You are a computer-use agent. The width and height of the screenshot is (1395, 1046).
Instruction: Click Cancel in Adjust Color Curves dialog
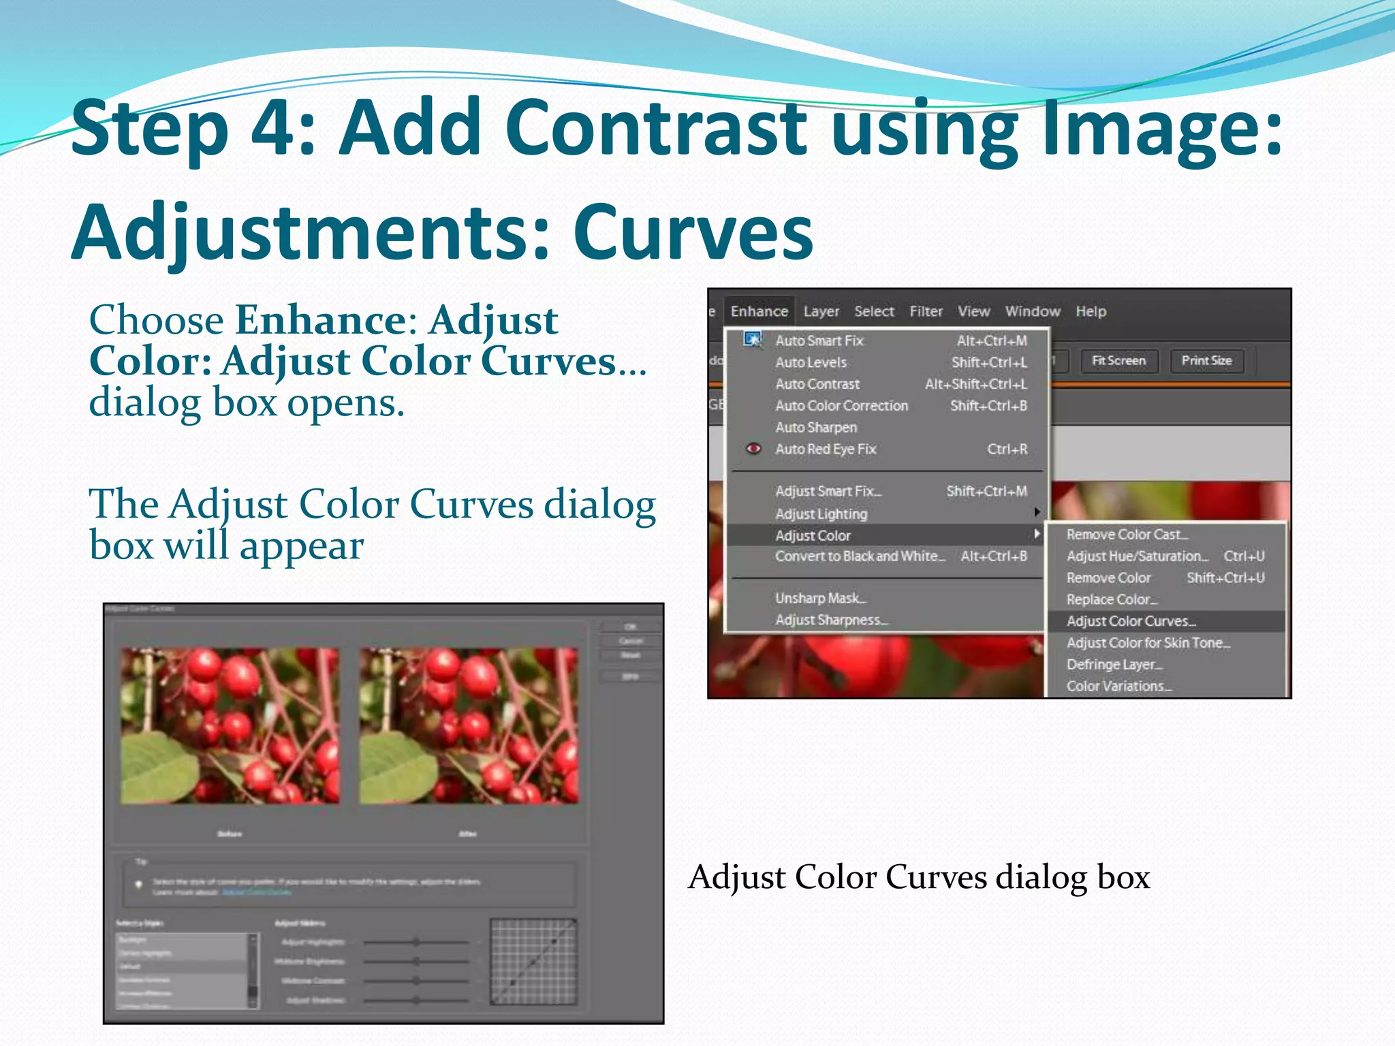[630, 641]
